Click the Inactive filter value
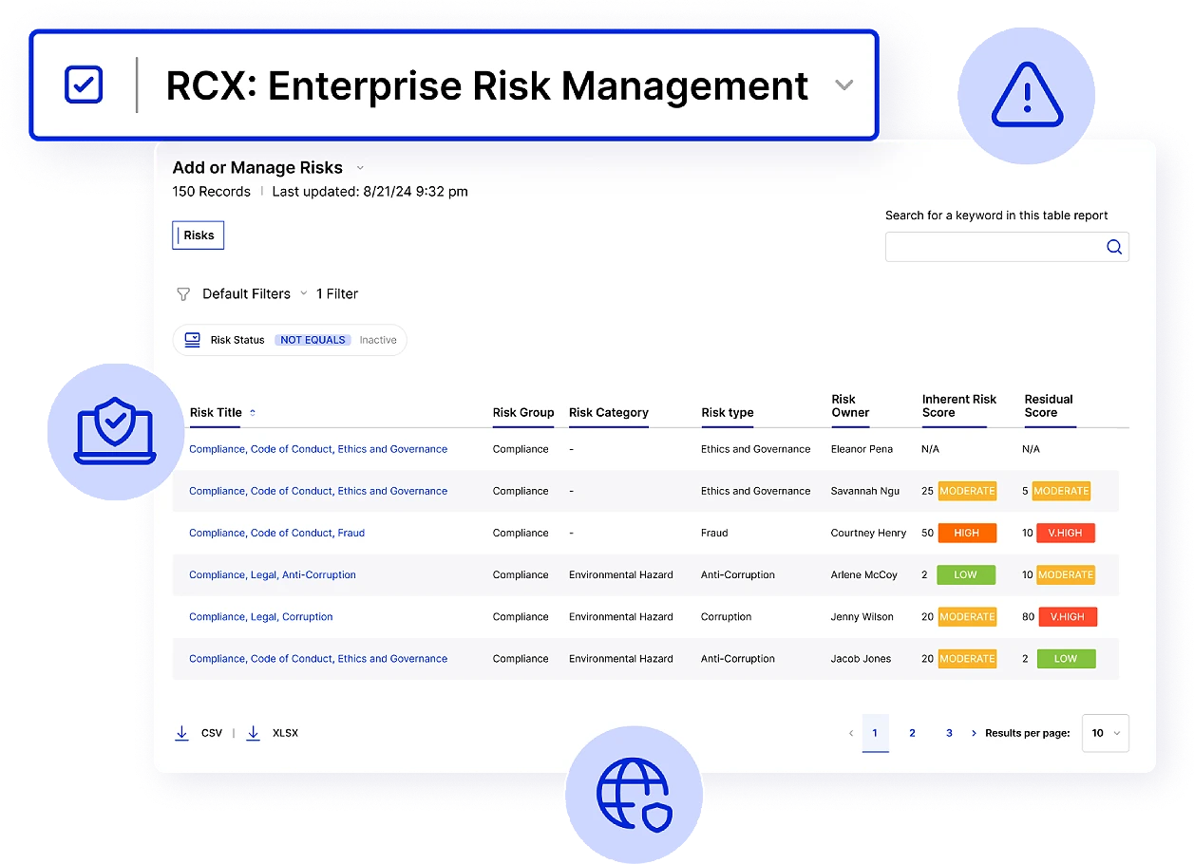Viewport: 1194px width, 864px height. 378,340
